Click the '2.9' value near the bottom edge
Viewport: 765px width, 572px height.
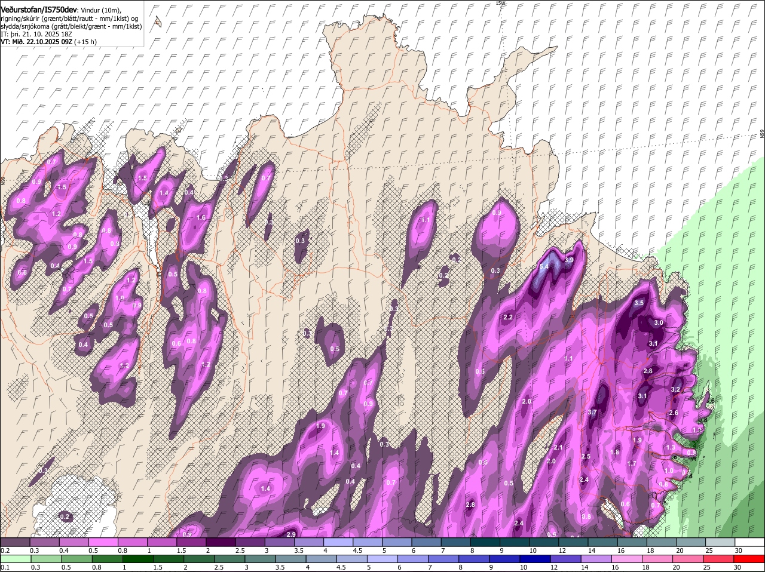292,534
